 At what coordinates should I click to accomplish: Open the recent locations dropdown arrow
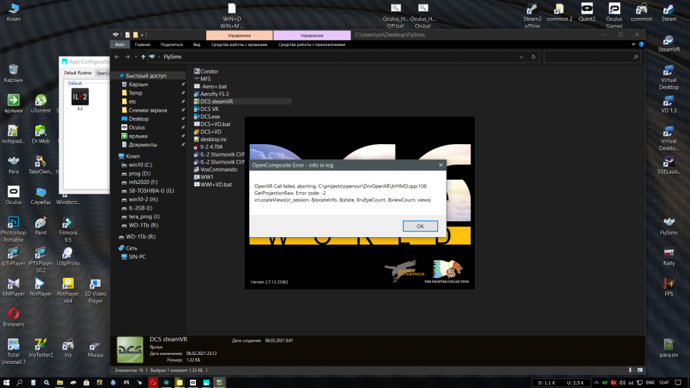(135, 57)
